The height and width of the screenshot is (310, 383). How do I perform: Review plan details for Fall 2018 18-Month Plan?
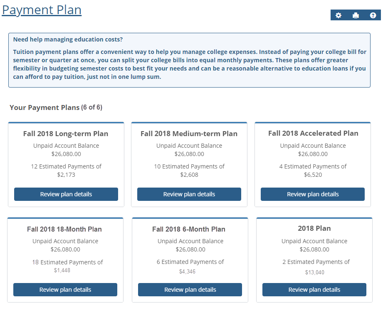click(x=65, y=290)
